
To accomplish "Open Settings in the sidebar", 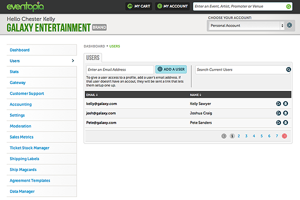I will coord(41,115).
